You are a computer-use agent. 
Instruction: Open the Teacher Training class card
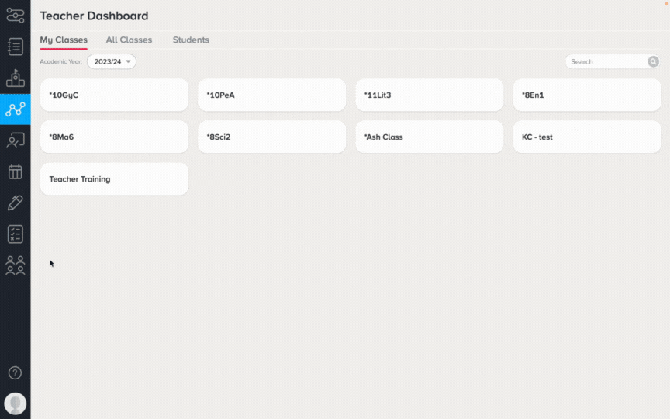(114, 178)
